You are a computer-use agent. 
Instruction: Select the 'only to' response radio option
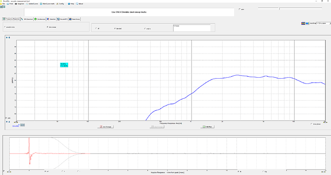(147, 28)
